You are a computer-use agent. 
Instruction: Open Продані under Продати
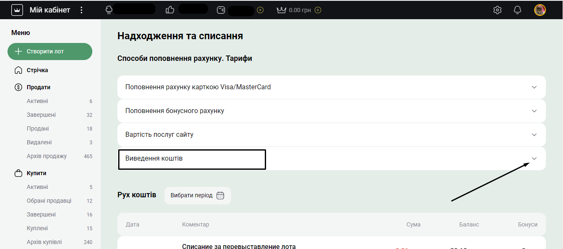38,128
